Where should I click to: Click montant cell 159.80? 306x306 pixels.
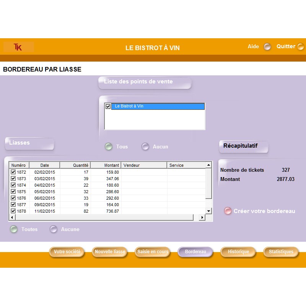tap(112, 172)
